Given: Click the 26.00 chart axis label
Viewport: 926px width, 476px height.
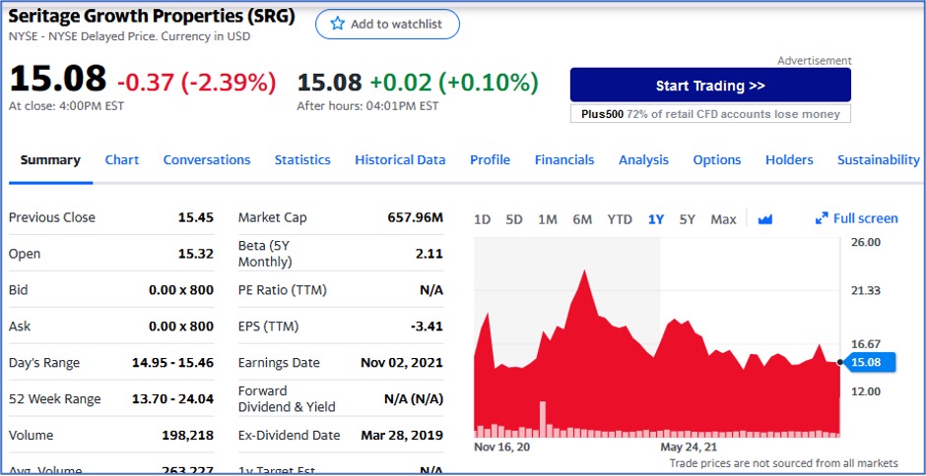Looking at the screenshot, I should click(x=866, y=242).
